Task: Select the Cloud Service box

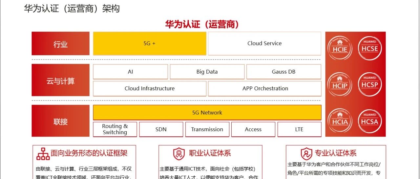Action: point(264,43)
